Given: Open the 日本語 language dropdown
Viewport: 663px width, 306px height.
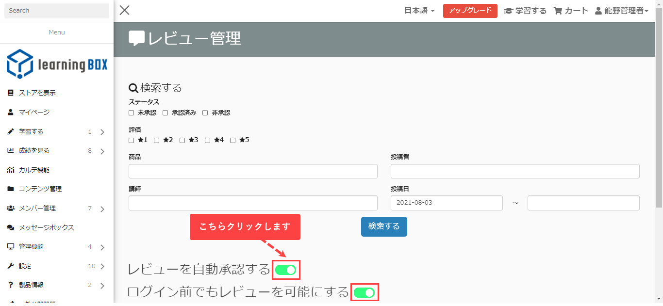Looking at the screenshot, I should 419,11.
